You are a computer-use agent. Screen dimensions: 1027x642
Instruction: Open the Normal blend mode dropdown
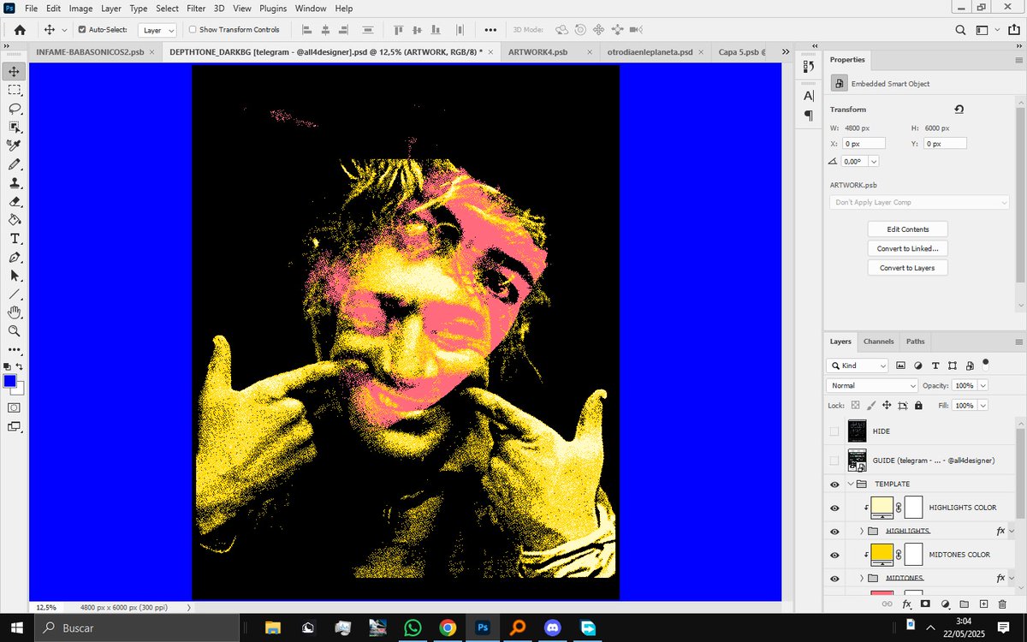click(872, 385)
